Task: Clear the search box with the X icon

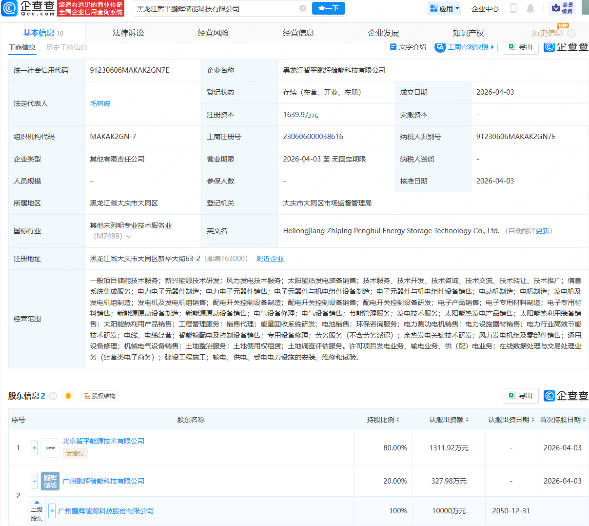Action: (303, 8)
